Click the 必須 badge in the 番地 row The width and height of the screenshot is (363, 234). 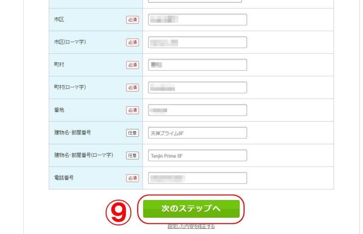[133, 110]
